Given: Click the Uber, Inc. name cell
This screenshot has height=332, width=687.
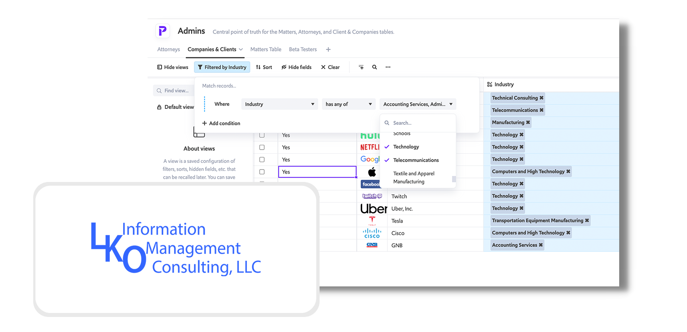Looking at the screenshot, I should pyautogui.click(x=436, y=208).
